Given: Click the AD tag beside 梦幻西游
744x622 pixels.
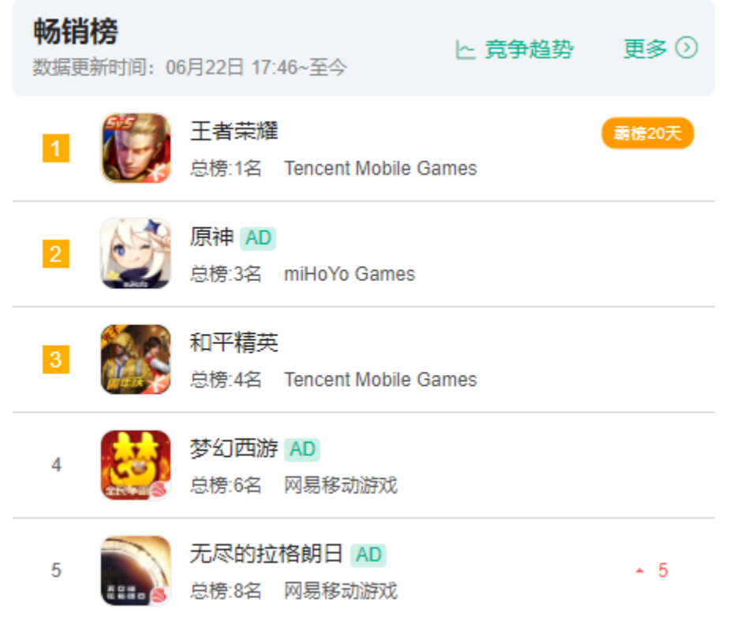Looking at the screenshot, I should coord(302,449).
